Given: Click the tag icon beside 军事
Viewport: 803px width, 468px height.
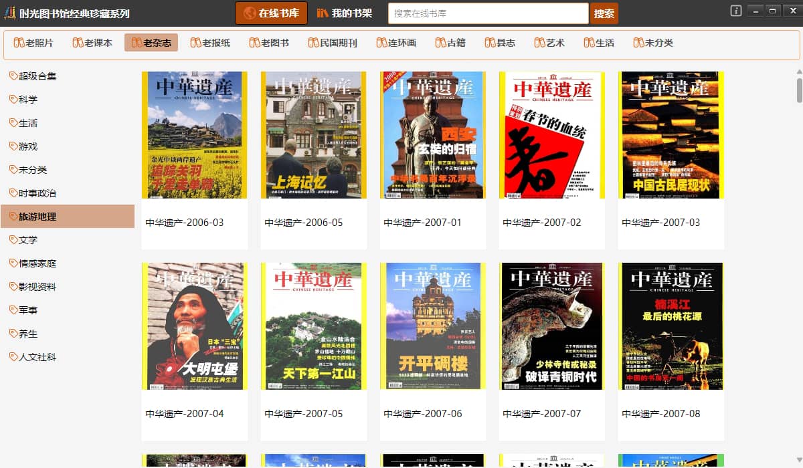Looking at the screenshot, I should (x=13, y=310).
